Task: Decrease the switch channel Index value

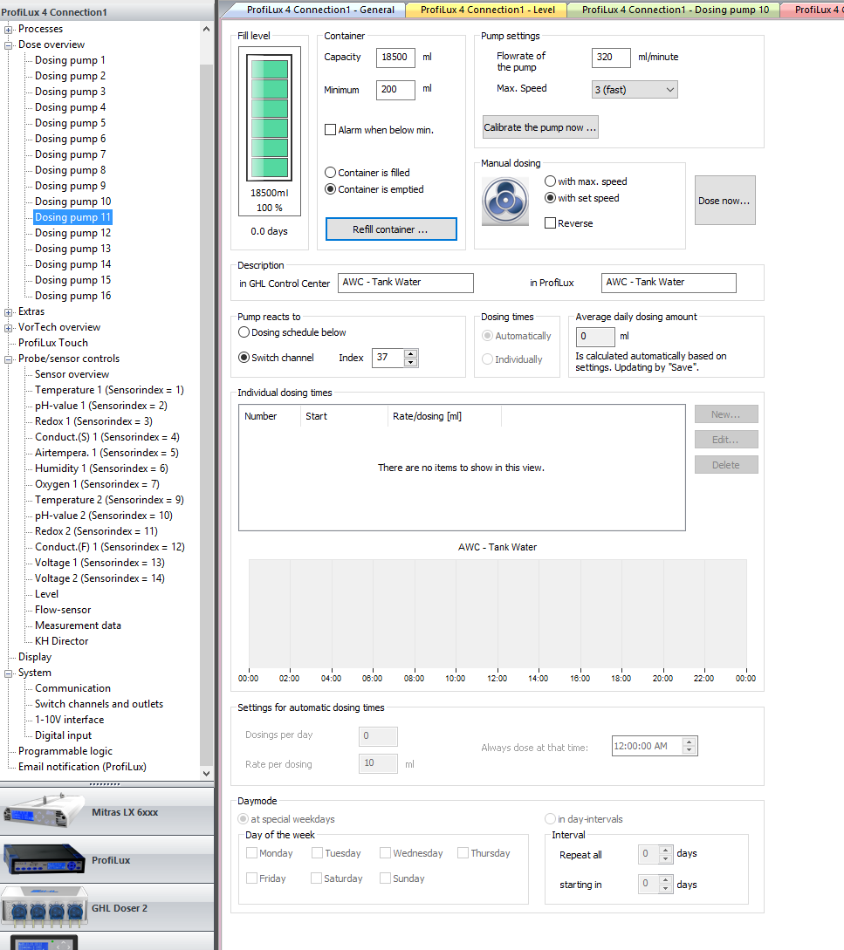Action: click(410, 362)
